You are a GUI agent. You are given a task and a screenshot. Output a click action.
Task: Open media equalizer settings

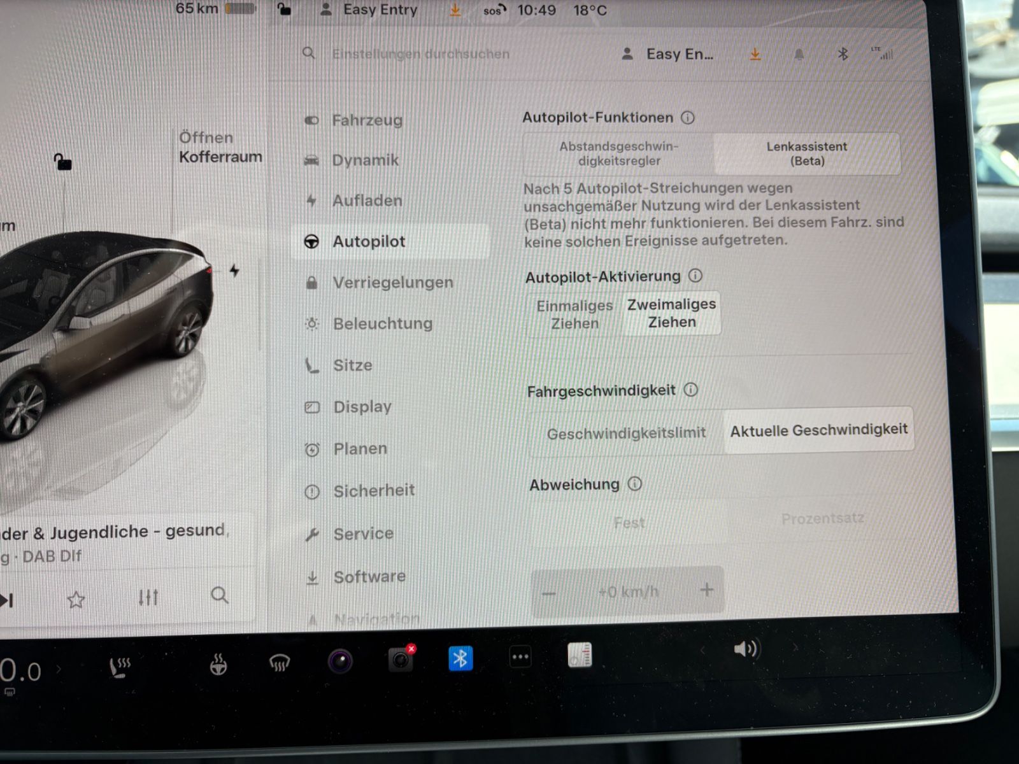pos(148,597)
